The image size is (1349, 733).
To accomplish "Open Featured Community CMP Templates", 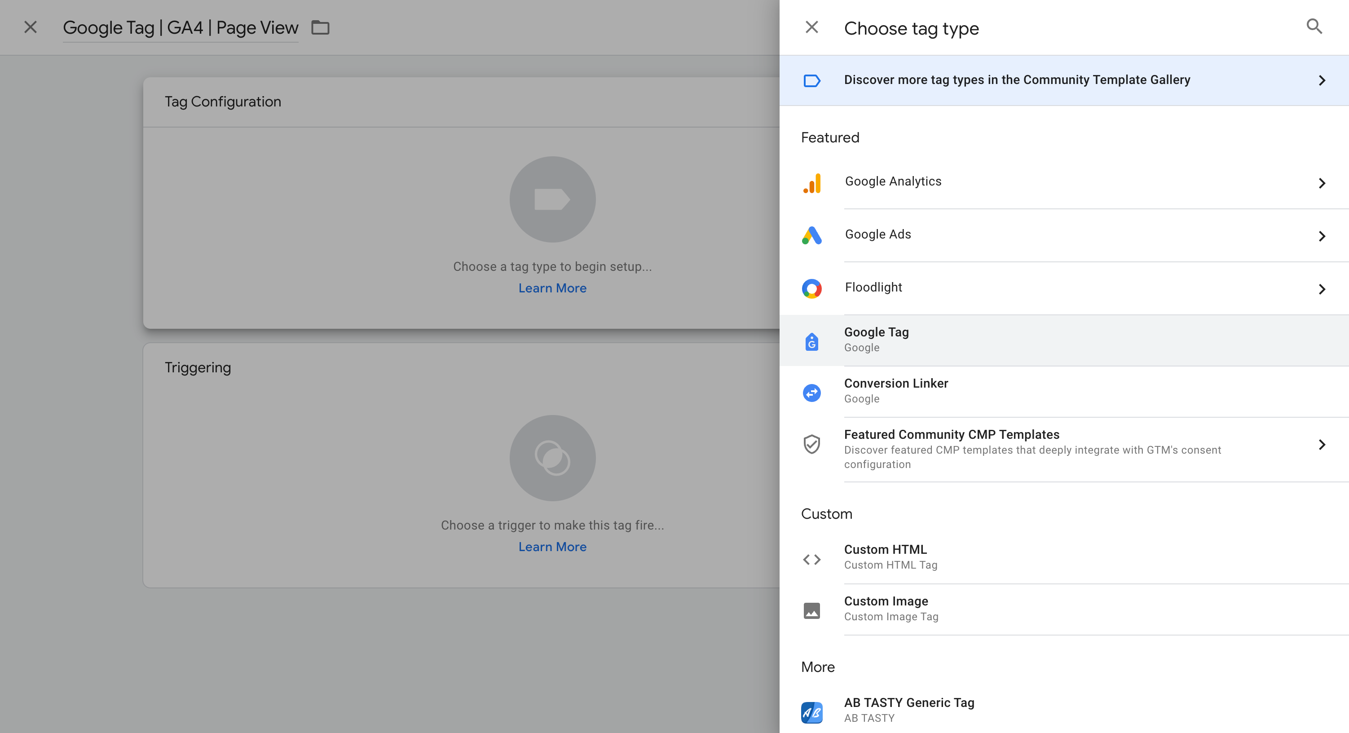I will click(1064, 450).
